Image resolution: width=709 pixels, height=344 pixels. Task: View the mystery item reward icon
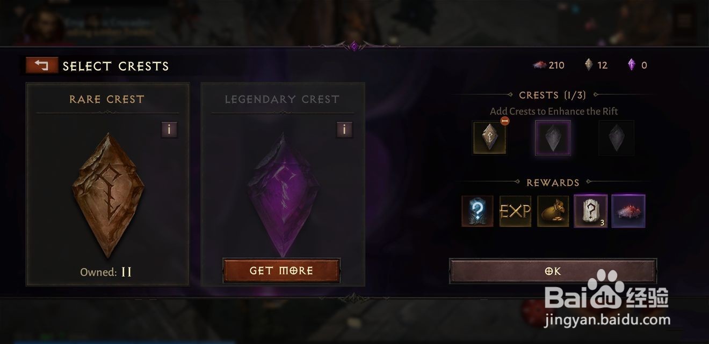coord(478,211)
